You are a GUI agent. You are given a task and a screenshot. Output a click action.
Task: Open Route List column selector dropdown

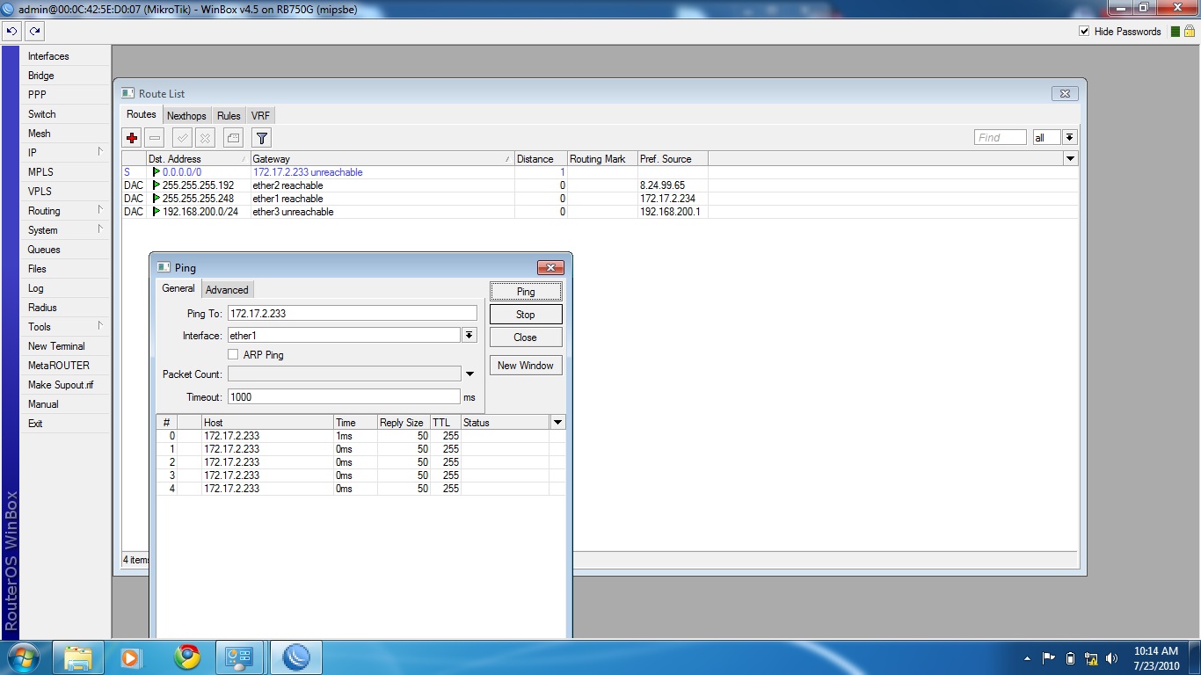pyautogui.click(x=1070, y=159)
